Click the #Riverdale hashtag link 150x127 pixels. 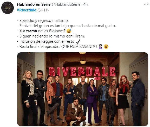point(27,10)
